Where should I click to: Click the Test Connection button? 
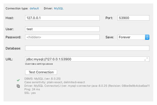pyautogui.click(x=41, y=72)
